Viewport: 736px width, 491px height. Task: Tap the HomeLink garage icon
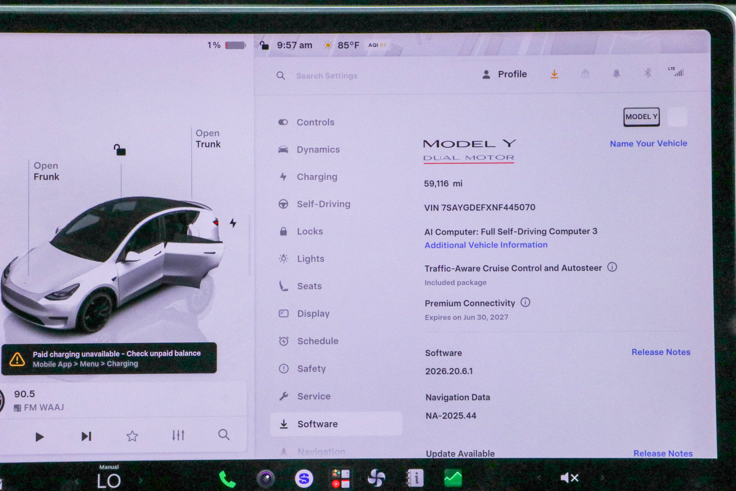[x=585, y=74]
